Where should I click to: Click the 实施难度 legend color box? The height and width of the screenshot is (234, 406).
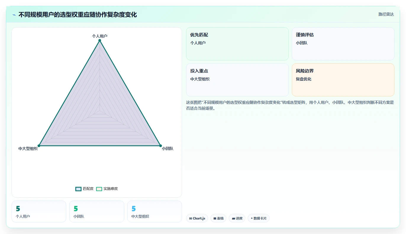99,189
